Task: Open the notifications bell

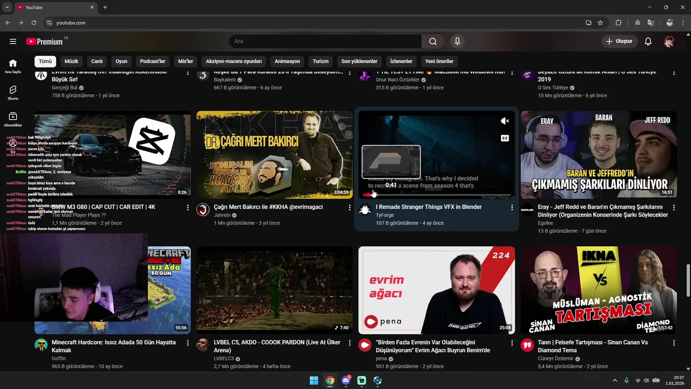Action: 648,42
